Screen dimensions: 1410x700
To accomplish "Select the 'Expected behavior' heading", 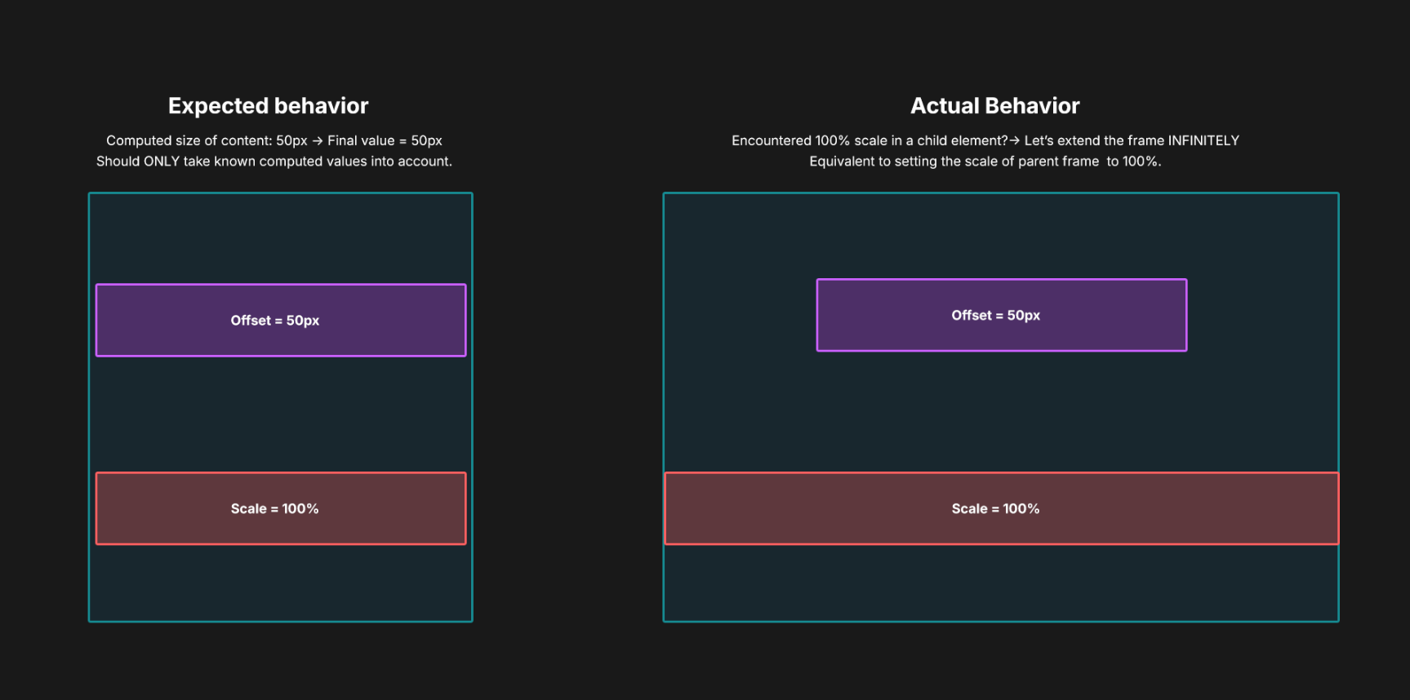I will (x=269, y=106).
